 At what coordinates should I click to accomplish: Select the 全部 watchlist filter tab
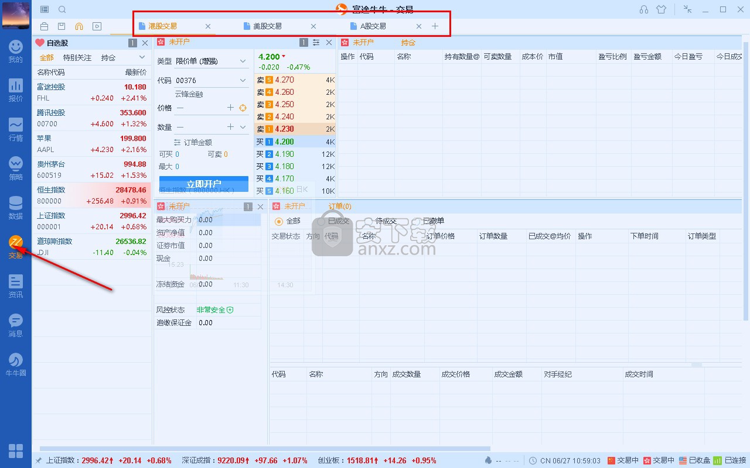pos(46,58)
